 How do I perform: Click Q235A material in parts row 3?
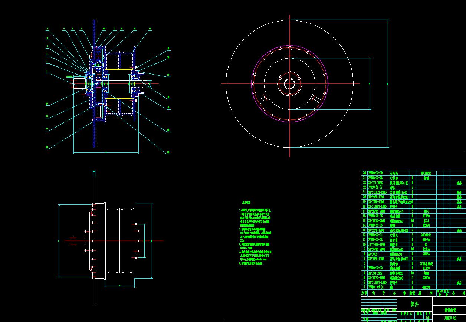click(426, 277)
